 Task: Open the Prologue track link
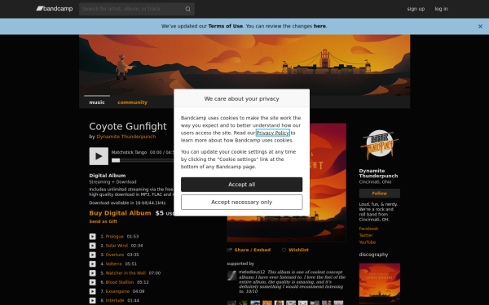(x=114, y=237)
